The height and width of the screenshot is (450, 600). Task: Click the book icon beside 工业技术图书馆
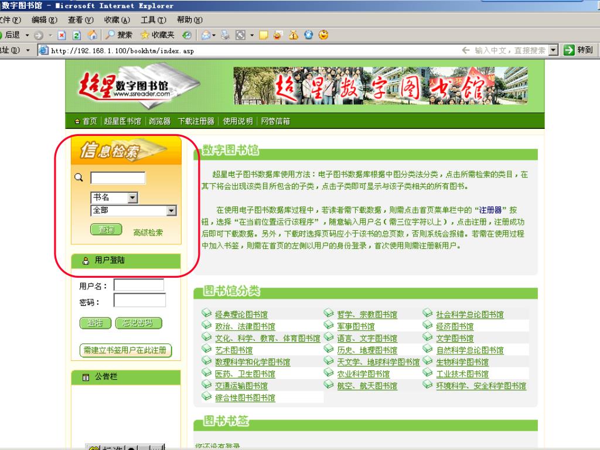tap(428, 372)
